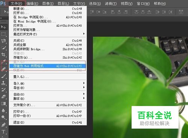Open the 窗口(W) menu

(143, 3)
